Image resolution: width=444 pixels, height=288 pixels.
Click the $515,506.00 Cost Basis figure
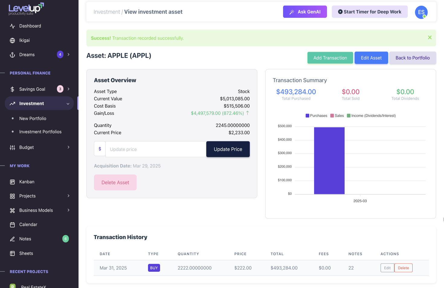tap(237, 106)
